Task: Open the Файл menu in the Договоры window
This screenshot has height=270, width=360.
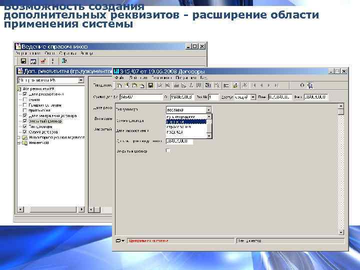Action: (119, 78)
